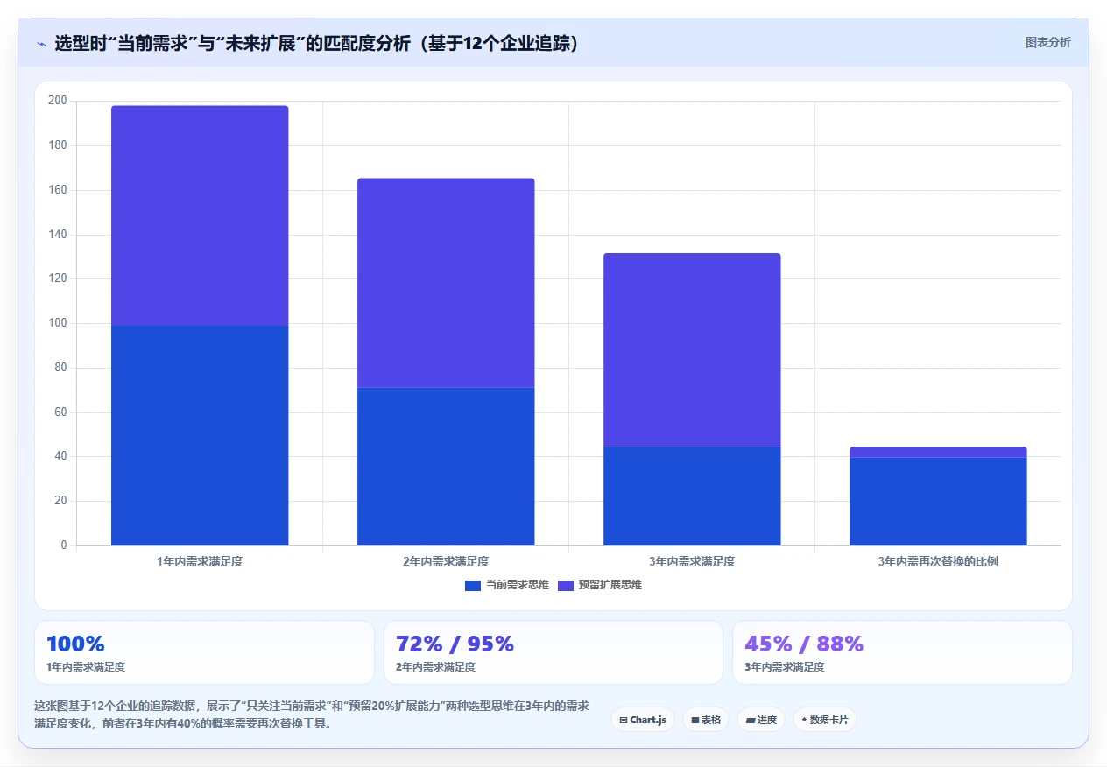The height and width of the screenshot is (767, 1107).
Task: Open the 72% / 95% stat card
Action: click(x=553, y=652)
